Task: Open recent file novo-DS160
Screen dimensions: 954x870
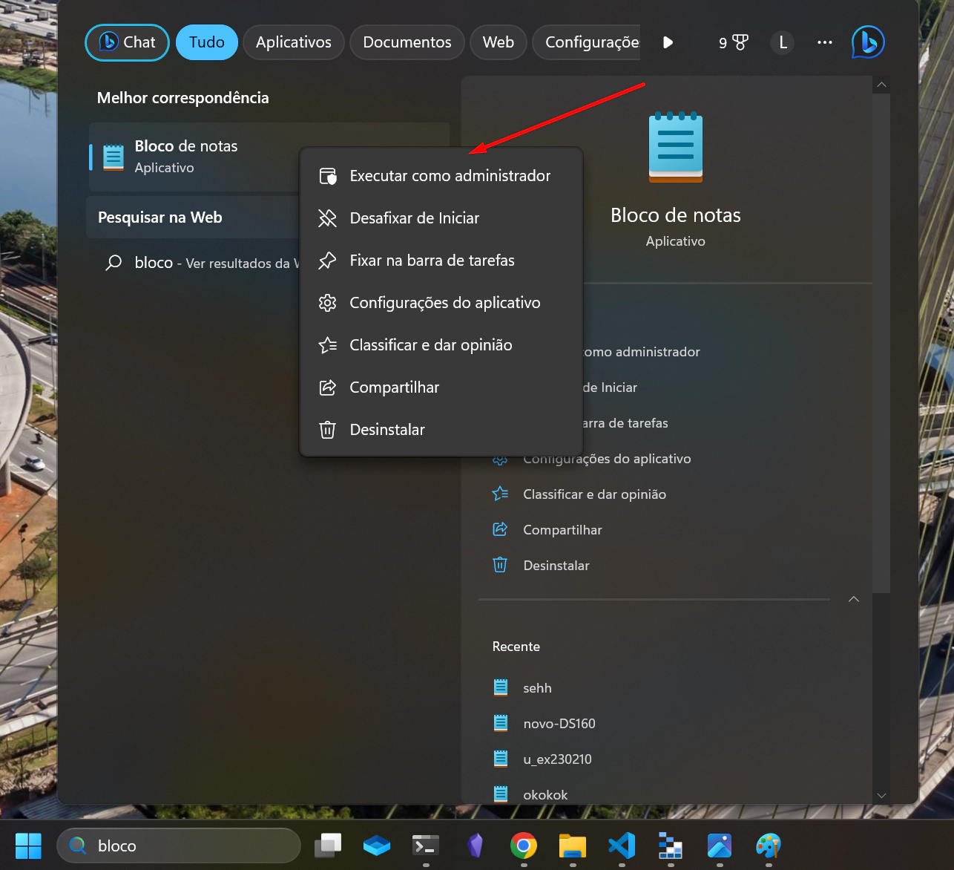Action: (x=559, y=724)
